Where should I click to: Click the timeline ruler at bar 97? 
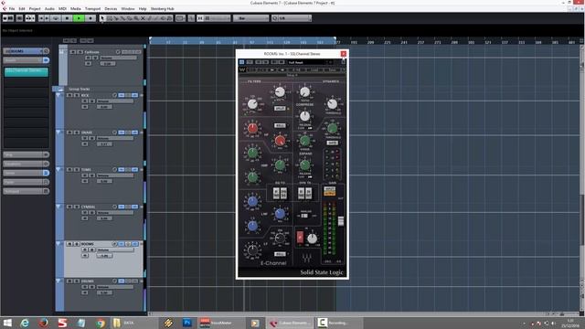[x=252, y=43]
